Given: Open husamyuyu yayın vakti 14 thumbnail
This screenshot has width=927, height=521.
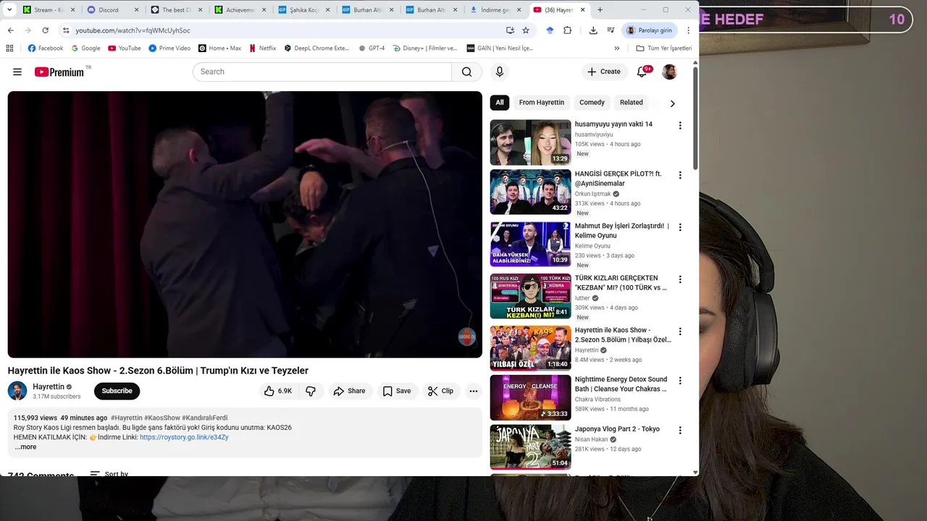Looking at the screenshot, I should pyautogui.click(x=530, y=143).
